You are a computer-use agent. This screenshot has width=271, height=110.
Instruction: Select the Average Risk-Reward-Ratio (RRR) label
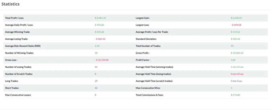pyautogui.click(x=23, y=46)
